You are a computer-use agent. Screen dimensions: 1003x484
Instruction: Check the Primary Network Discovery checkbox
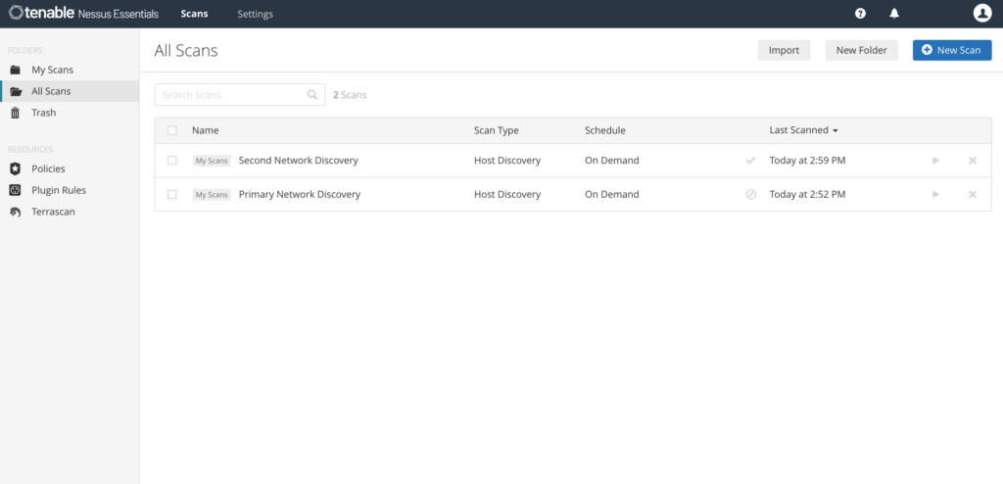coord(172,195)
